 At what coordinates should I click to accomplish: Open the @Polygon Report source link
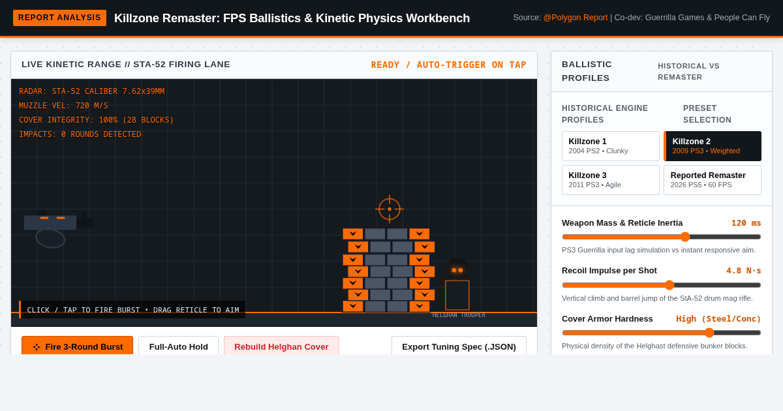(576, 18)
